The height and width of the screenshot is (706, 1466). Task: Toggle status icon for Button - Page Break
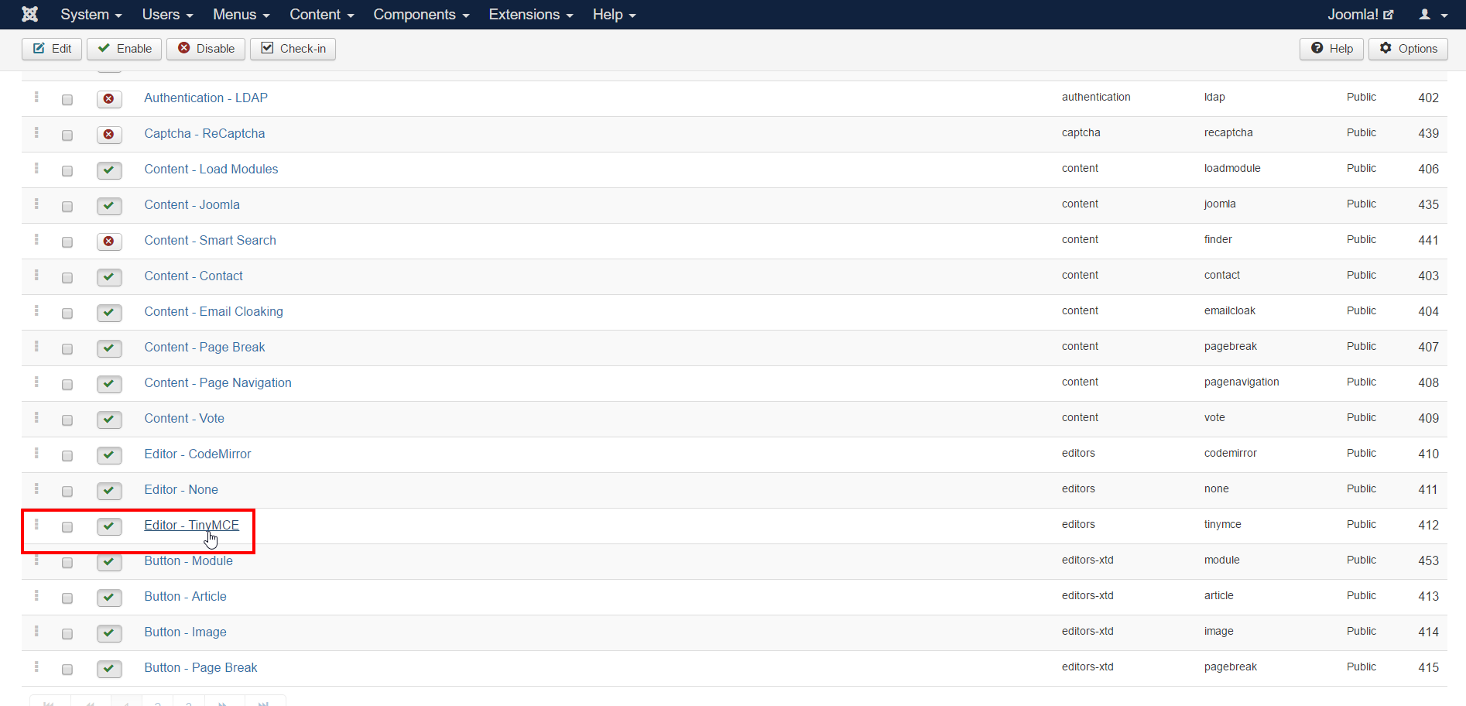(x=109, y=668)
